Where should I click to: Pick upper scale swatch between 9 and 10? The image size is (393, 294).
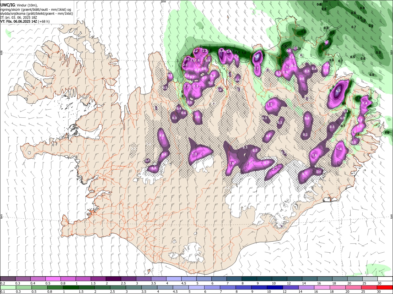(x=264, y=279)
